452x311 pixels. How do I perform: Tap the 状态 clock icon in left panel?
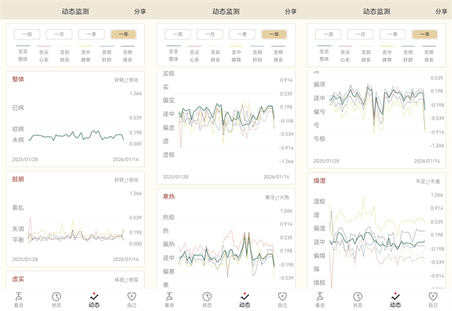(x=56, y=296)
